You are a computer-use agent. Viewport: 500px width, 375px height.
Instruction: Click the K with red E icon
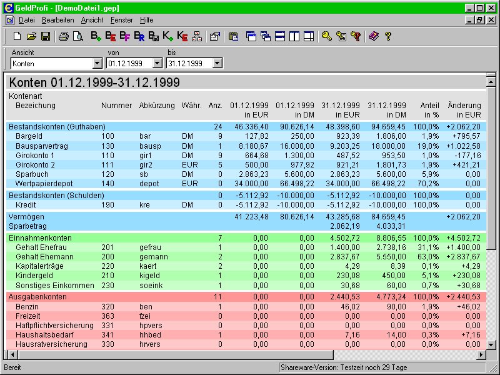(182, 36)
